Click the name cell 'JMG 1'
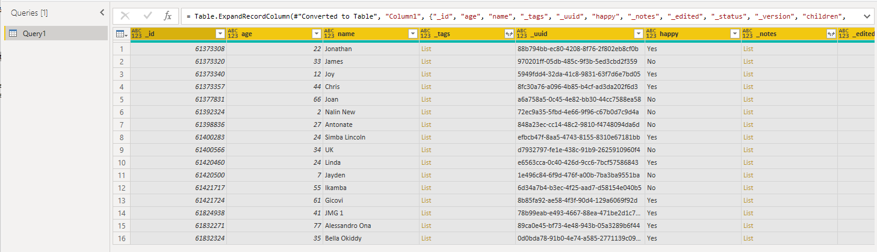The image size is (877, 252). [x=371, y=213]
